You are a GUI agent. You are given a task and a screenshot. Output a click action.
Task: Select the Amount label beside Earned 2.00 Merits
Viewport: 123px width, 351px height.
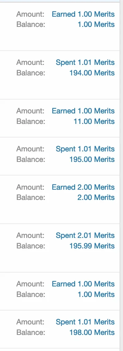coord(31,187)
